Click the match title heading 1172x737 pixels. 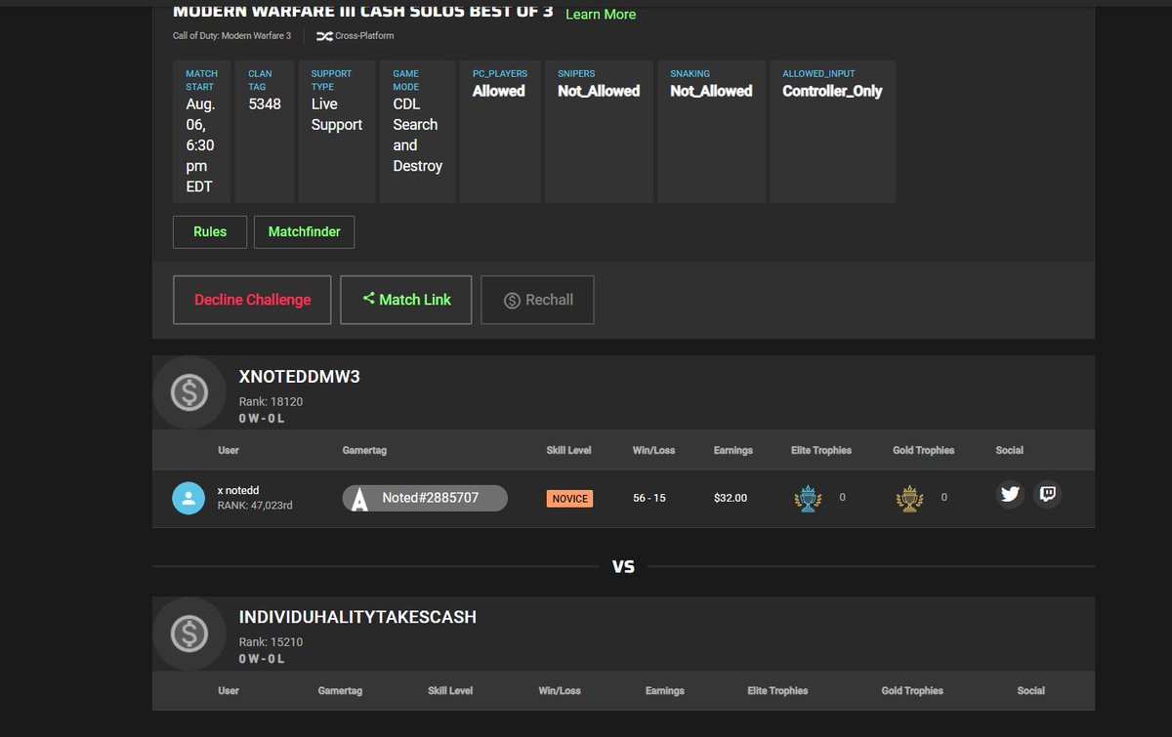point(363,12)
